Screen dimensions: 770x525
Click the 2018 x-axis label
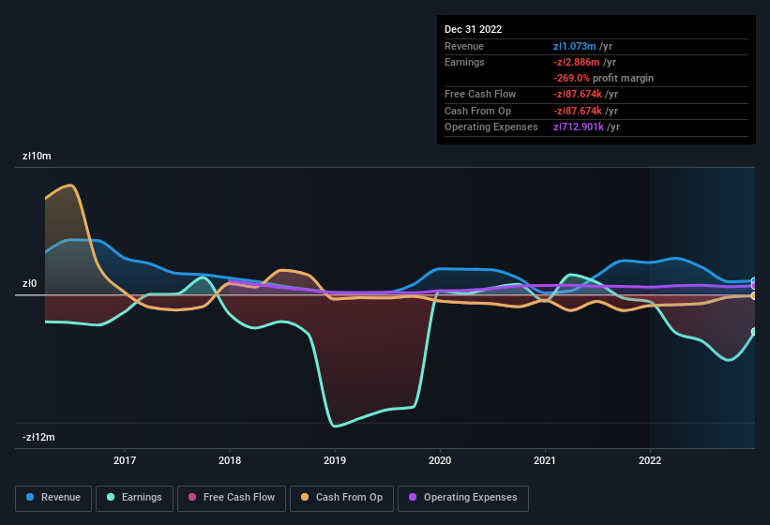[230, 460]
